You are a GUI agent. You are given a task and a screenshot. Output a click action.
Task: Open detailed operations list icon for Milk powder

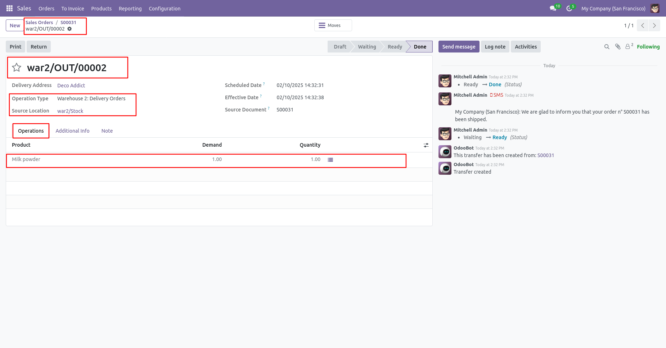(330, 160)
